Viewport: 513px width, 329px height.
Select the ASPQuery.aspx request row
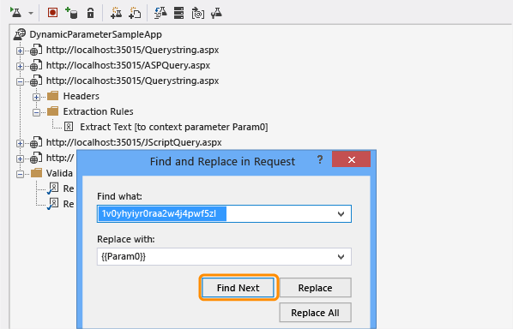click(128, 65)
